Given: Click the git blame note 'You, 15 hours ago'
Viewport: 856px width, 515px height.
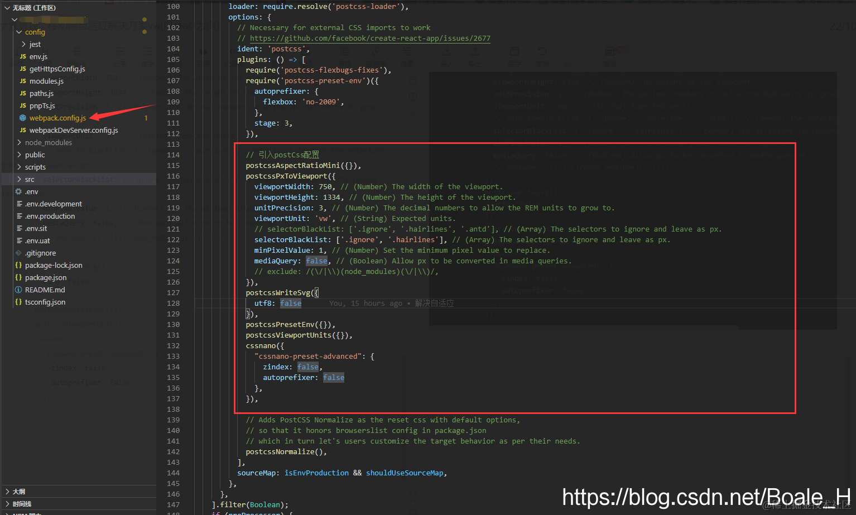Looking at the screenshot, I should 366,304.
